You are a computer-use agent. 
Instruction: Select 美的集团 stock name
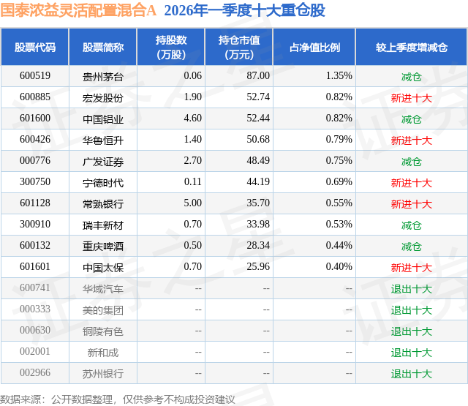coord(103,310)
